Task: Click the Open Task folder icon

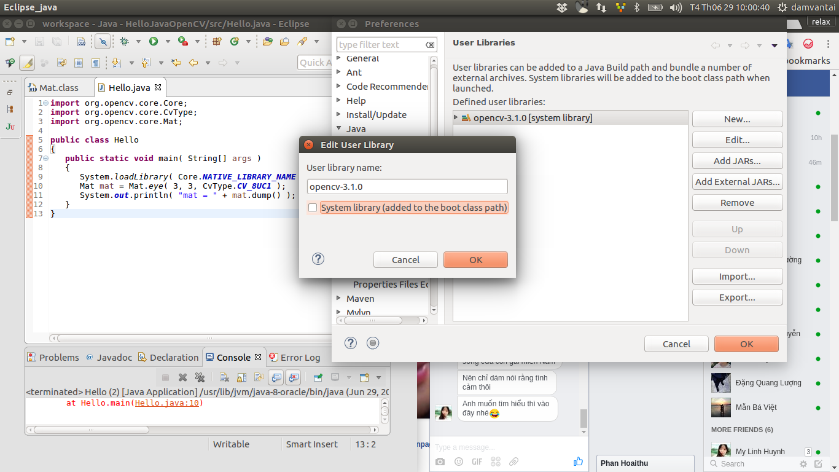Action: 284,41
